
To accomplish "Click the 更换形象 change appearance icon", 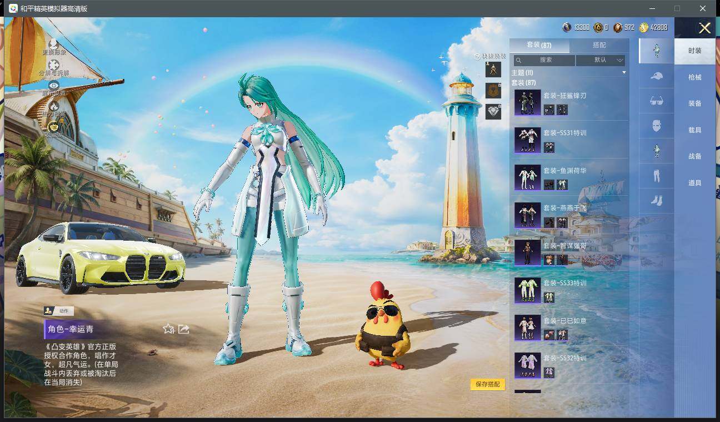I will [54, 43].
